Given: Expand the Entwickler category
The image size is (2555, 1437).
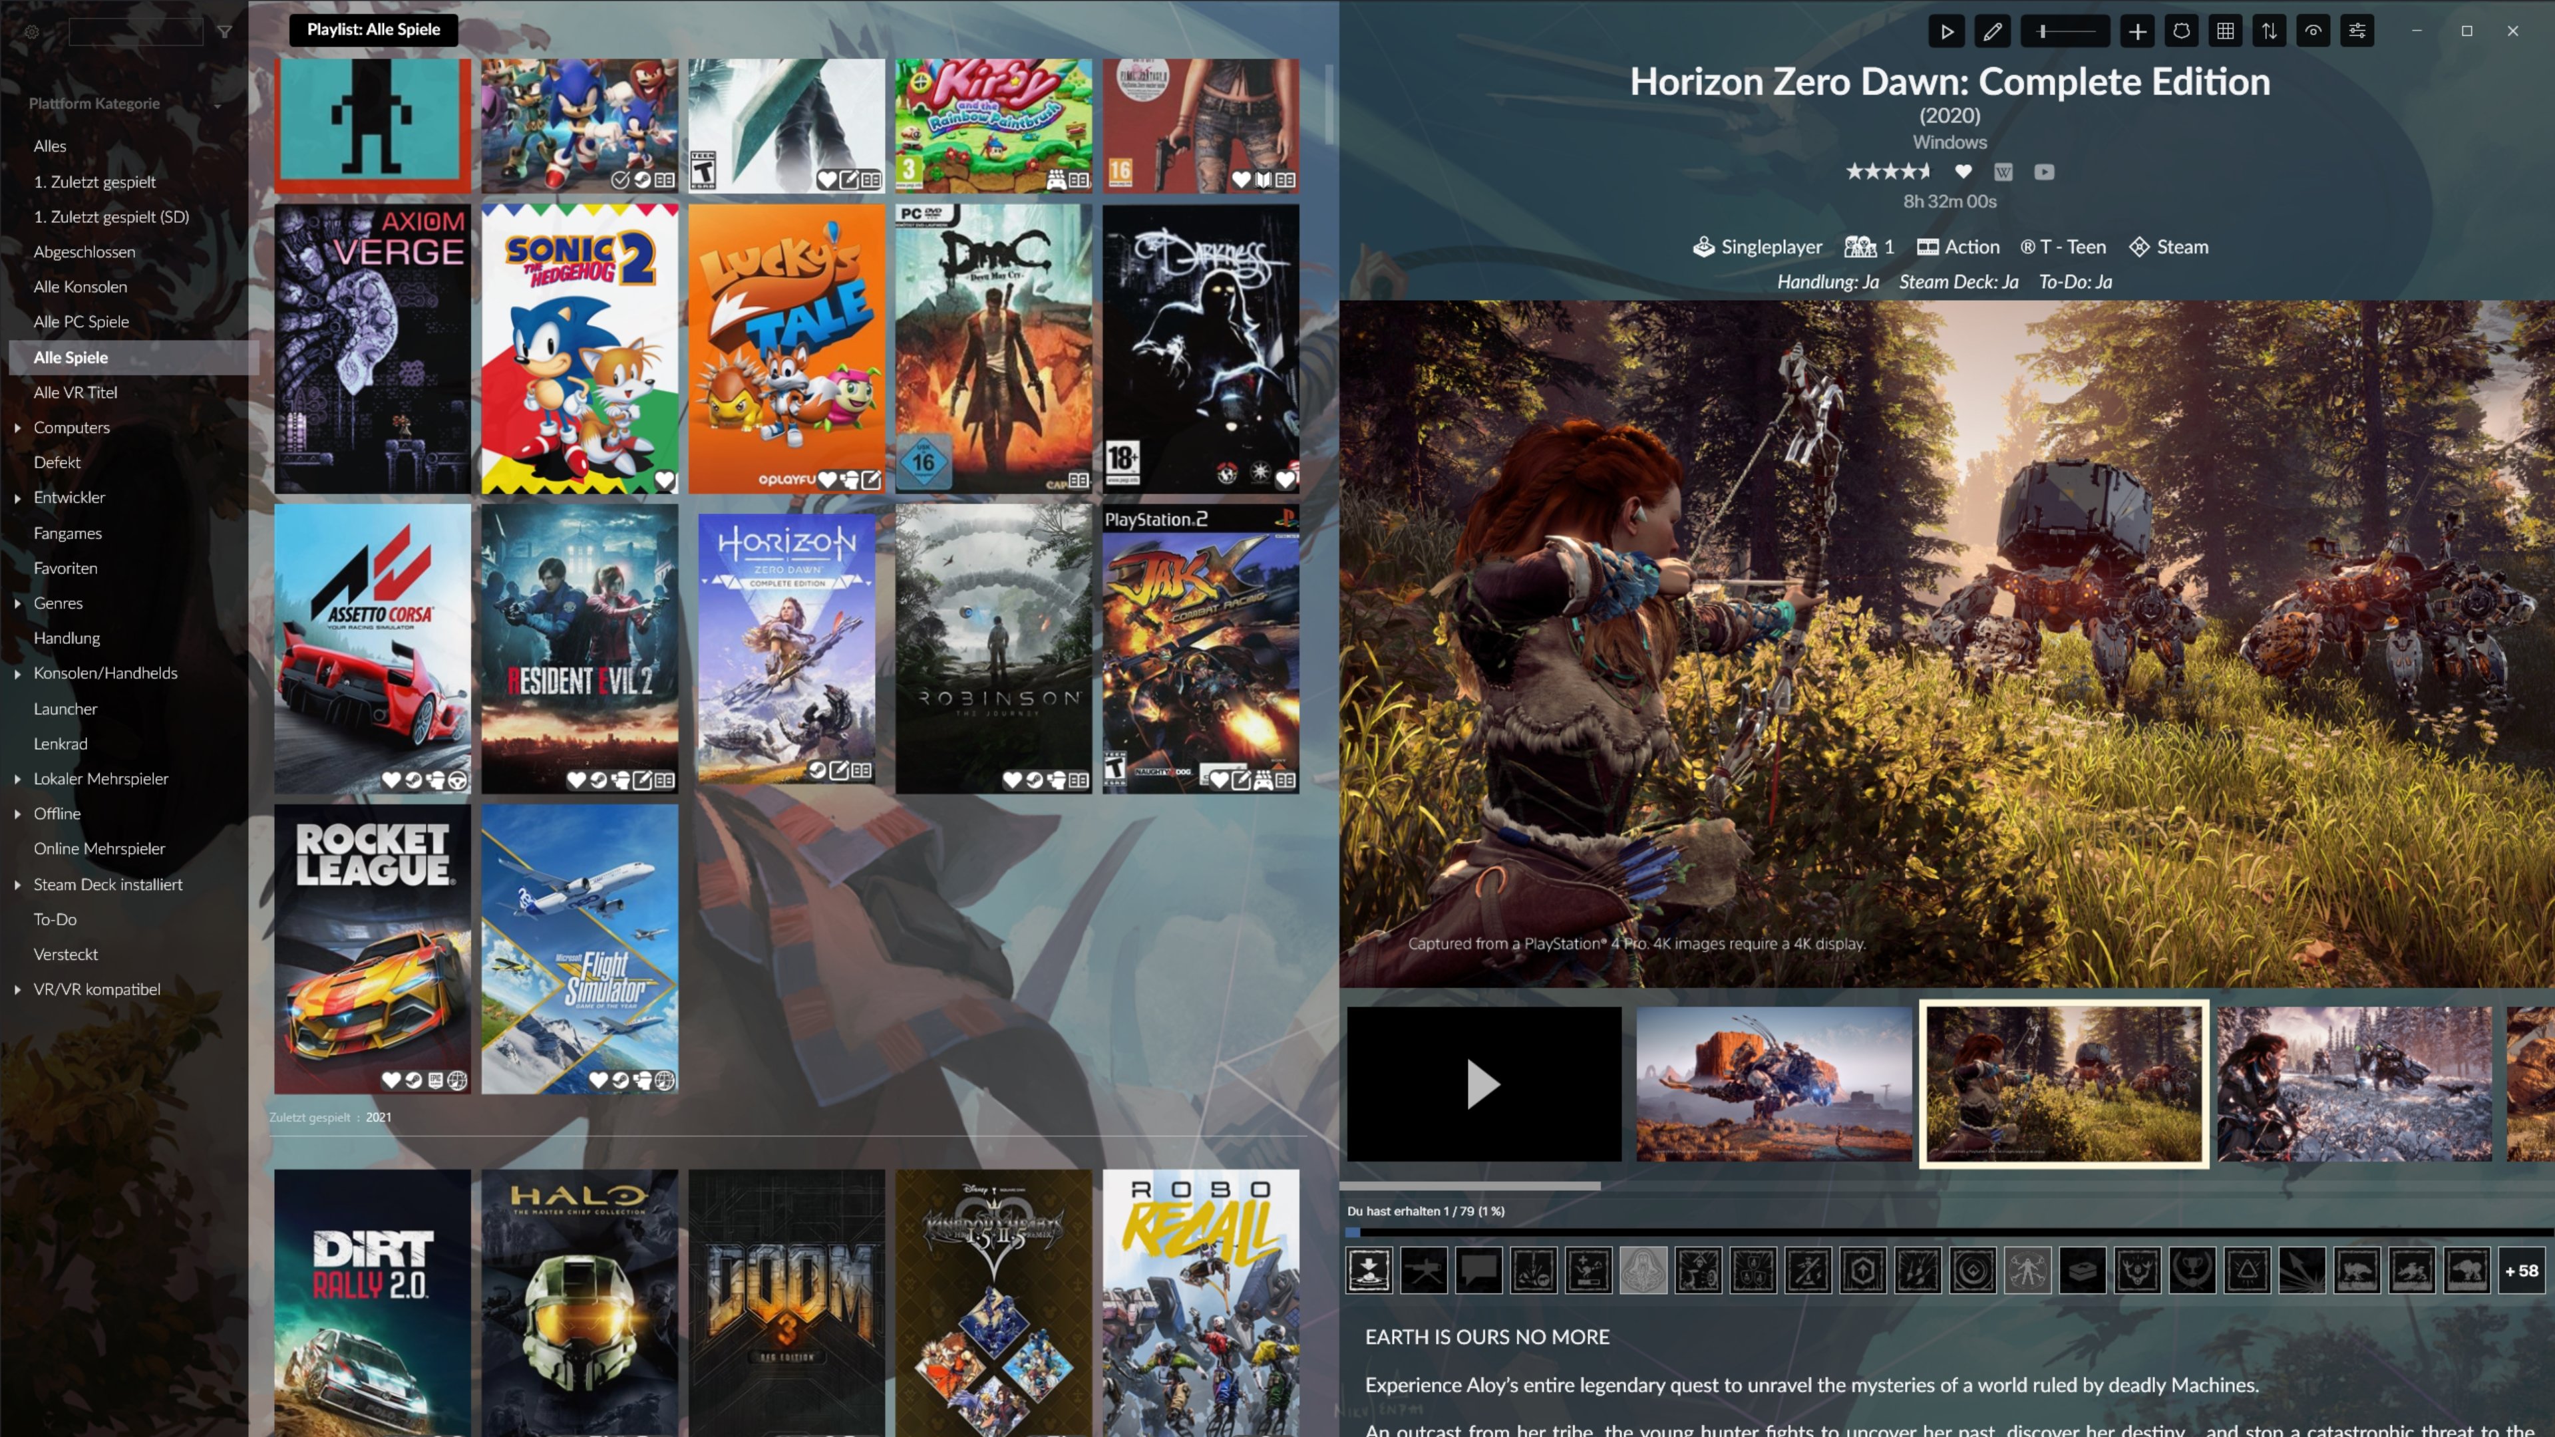Looking at the screenshot, I should point(18,498).
